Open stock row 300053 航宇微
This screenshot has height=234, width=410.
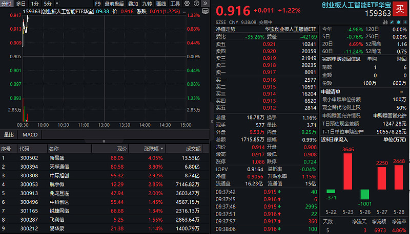[105, 184]
